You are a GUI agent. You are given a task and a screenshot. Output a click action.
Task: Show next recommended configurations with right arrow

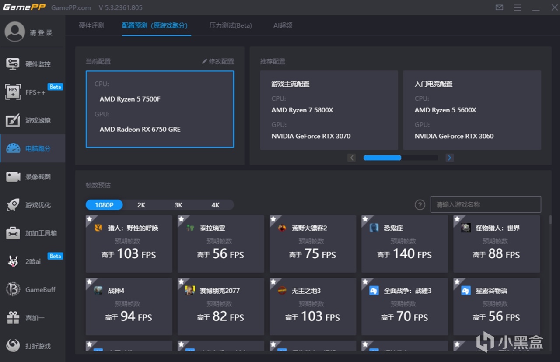coord(449,158)
